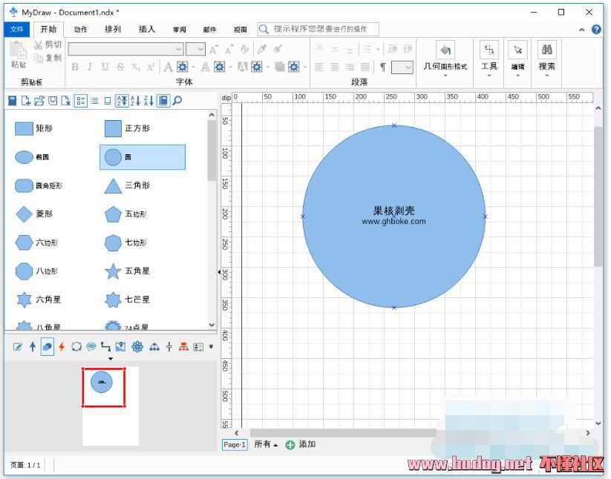Toggle ascending A to Z sorting

(x=122, y=101)
